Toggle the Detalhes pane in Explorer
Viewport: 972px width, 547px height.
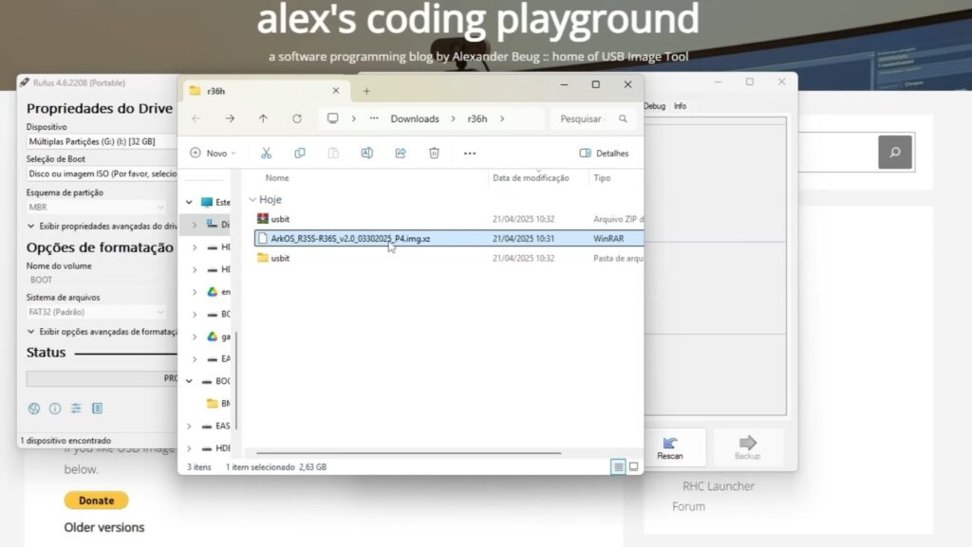click(x=604, y=153)
